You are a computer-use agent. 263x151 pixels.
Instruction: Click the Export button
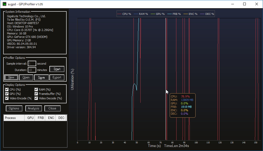[x=57, y=77]
